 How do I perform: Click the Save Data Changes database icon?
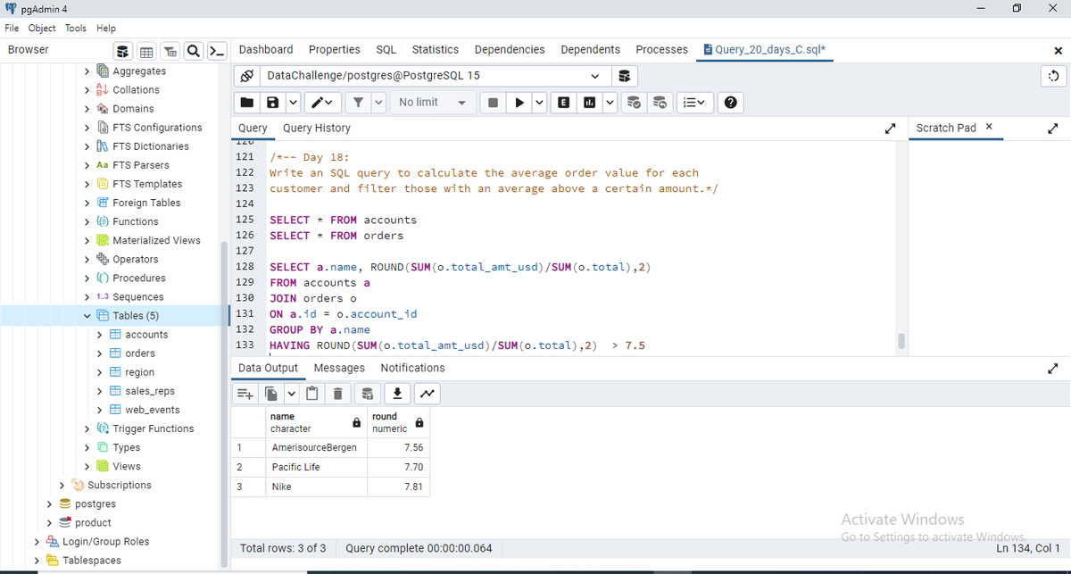[368, 394]
